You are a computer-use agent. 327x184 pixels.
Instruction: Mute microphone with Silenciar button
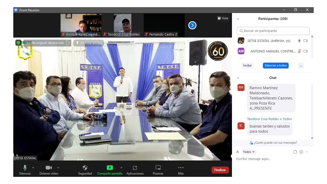click(25, 170)
